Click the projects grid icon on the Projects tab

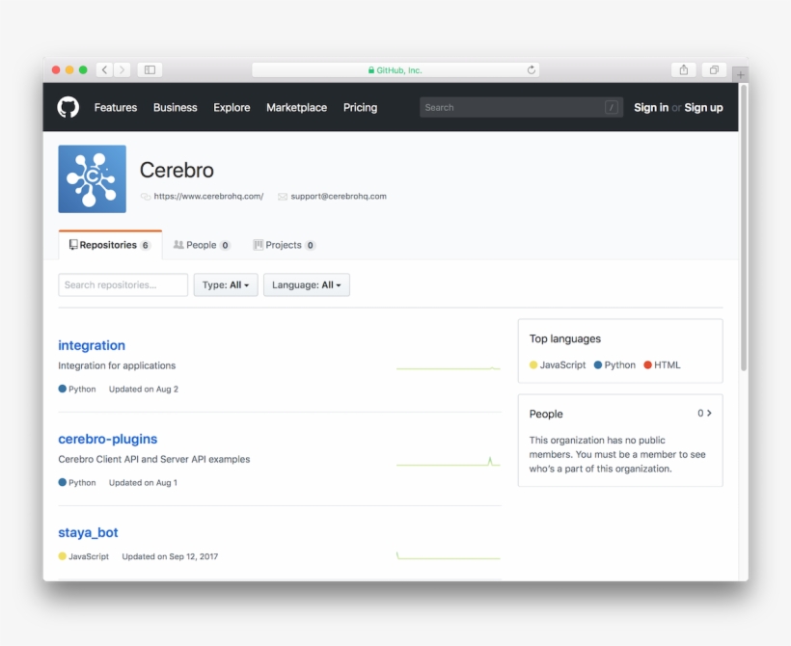click(x=256, y=245)
